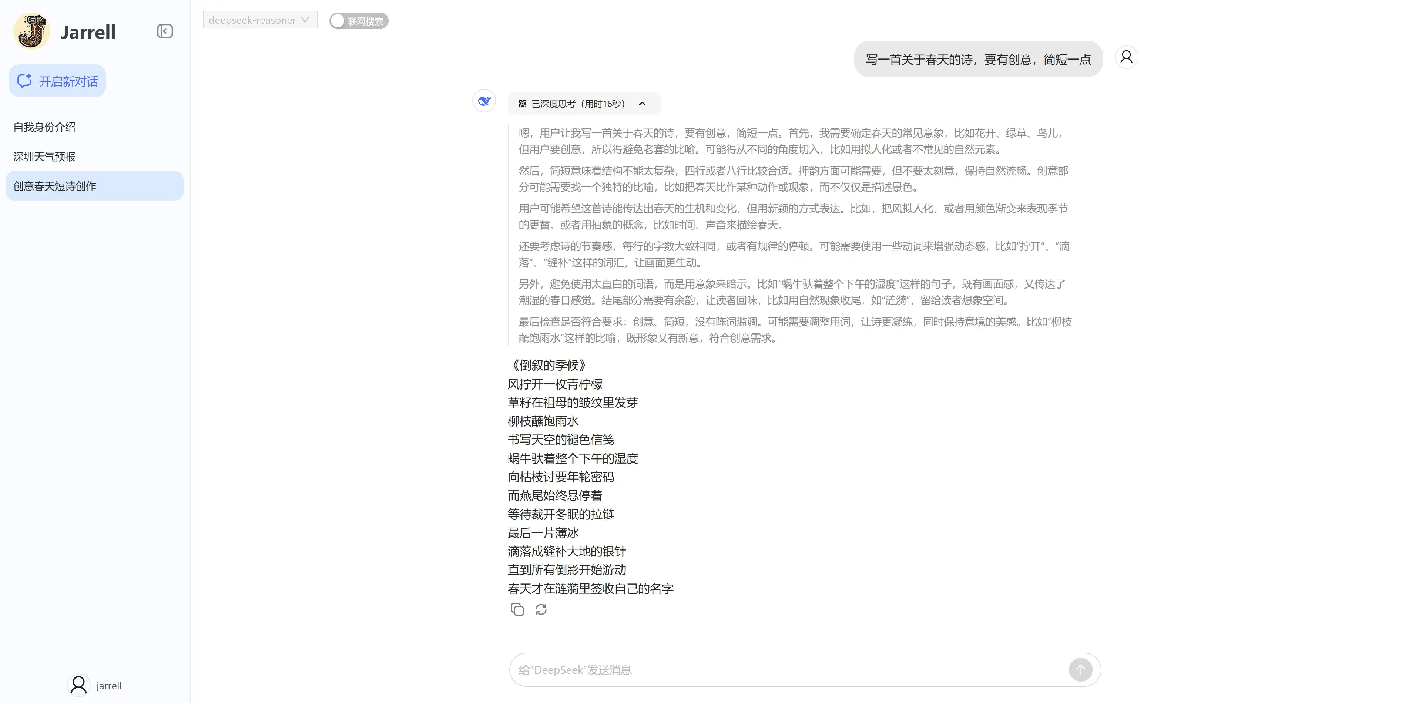
Task: Toggle the 联网搜索 web search switch
Action: click(x=359, y=21)
